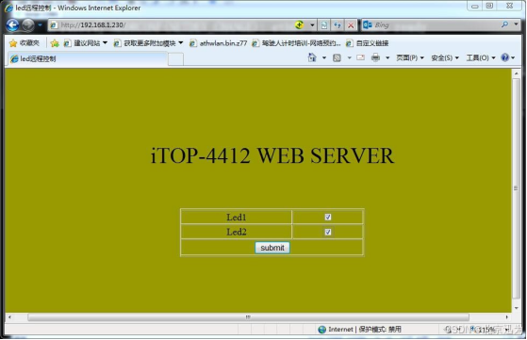Click the vertical scrollbar down arrow
Screen dimensions: 527x340
coord(517,308)
